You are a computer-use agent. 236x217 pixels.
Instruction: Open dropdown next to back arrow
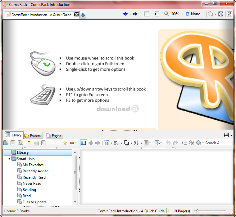[x=130, y=14]
